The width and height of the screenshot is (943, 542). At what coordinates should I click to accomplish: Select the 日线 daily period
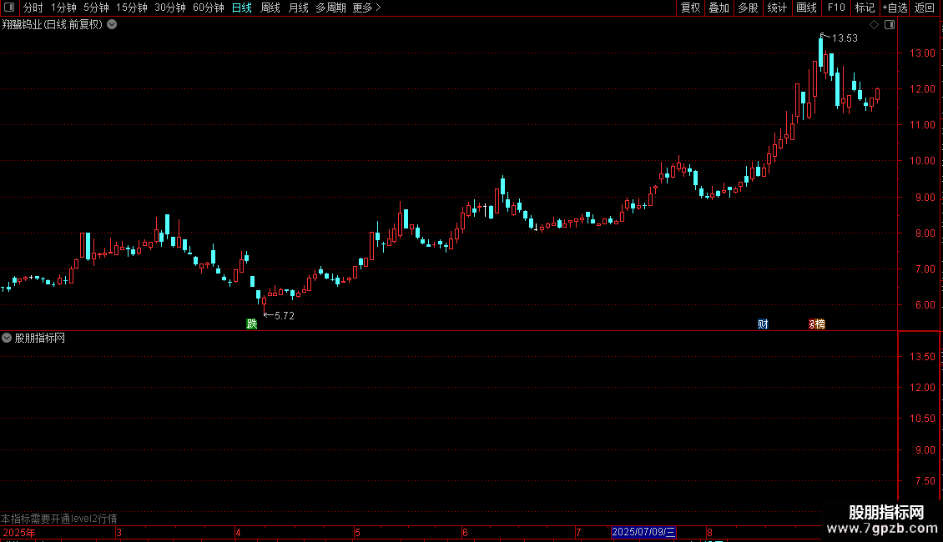point(242,8)
